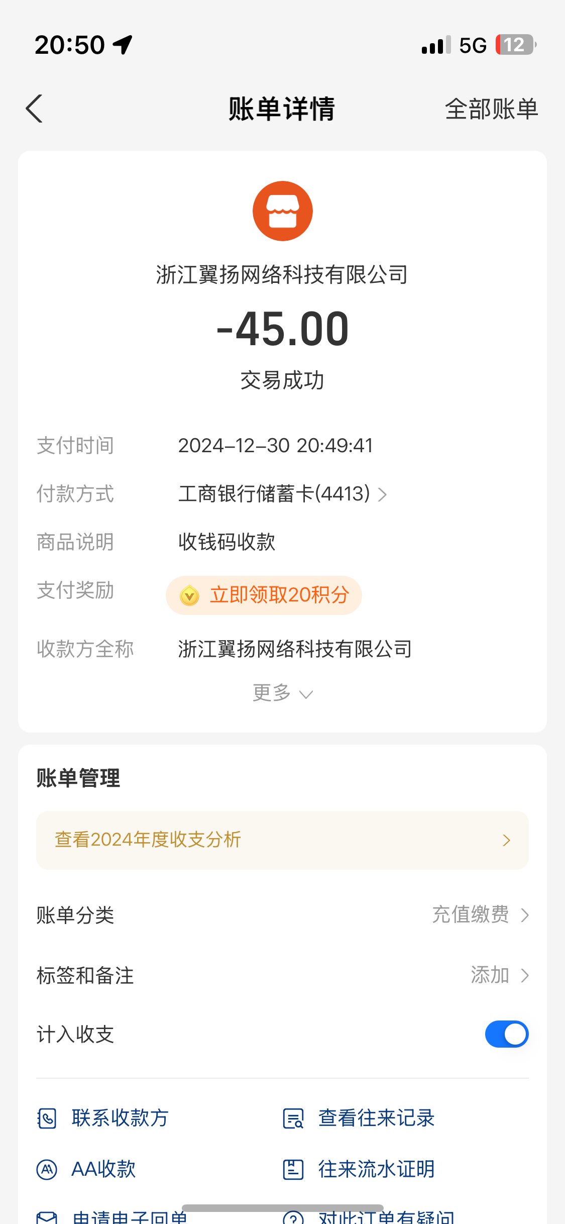Expand 更多 to show more details
This screenshot has height=1224, width=565.
click(x=282, y=693)
